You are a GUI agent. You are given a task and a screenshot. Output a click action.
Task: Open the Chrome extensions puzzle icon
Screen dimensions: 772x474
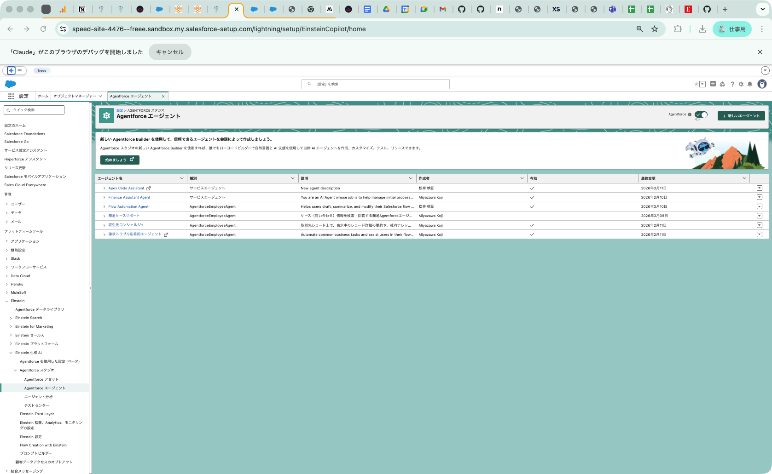pos(678,29)
